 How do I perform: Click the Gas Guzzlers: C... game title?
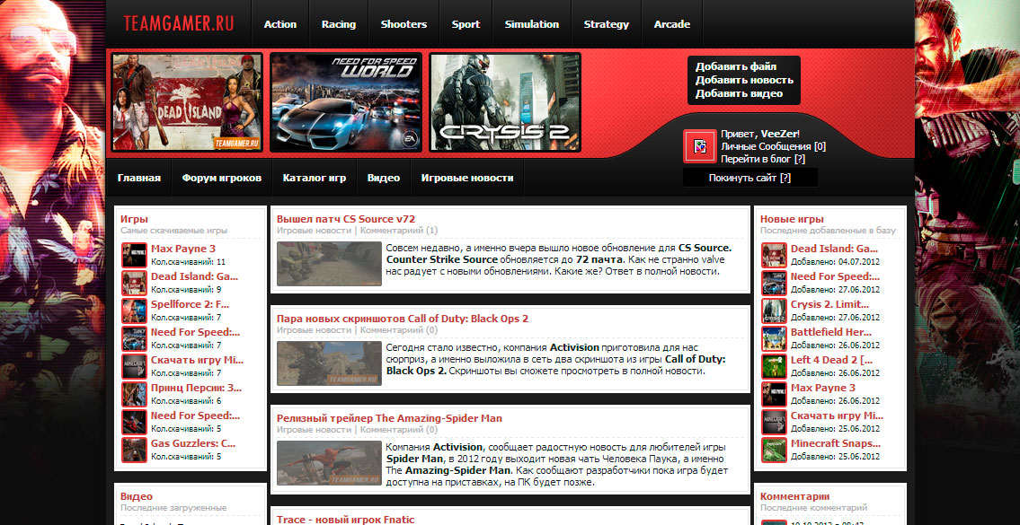[x=193, y=443]
